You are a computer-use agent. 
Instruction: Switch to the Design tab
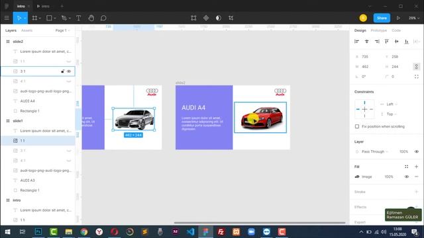tap(360, 30)
